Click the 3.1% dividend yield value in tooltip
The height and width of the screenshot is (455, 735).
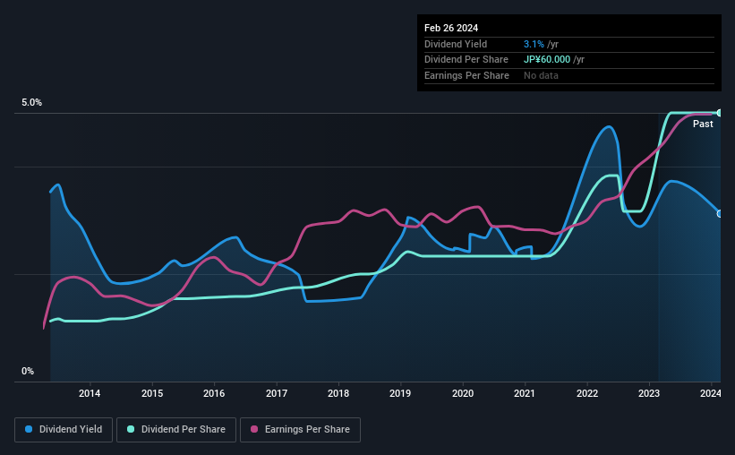[x=534, y=44]
